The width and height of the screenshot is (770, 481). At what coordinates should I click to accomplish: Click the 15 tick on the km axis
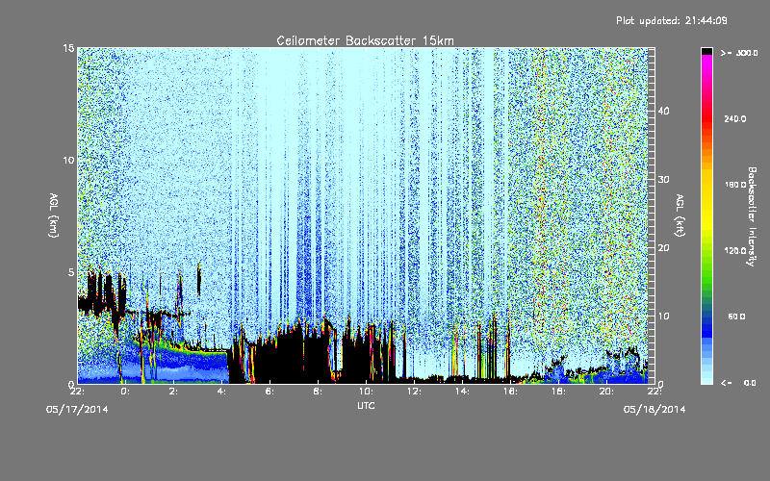click(x=68, y=48)
